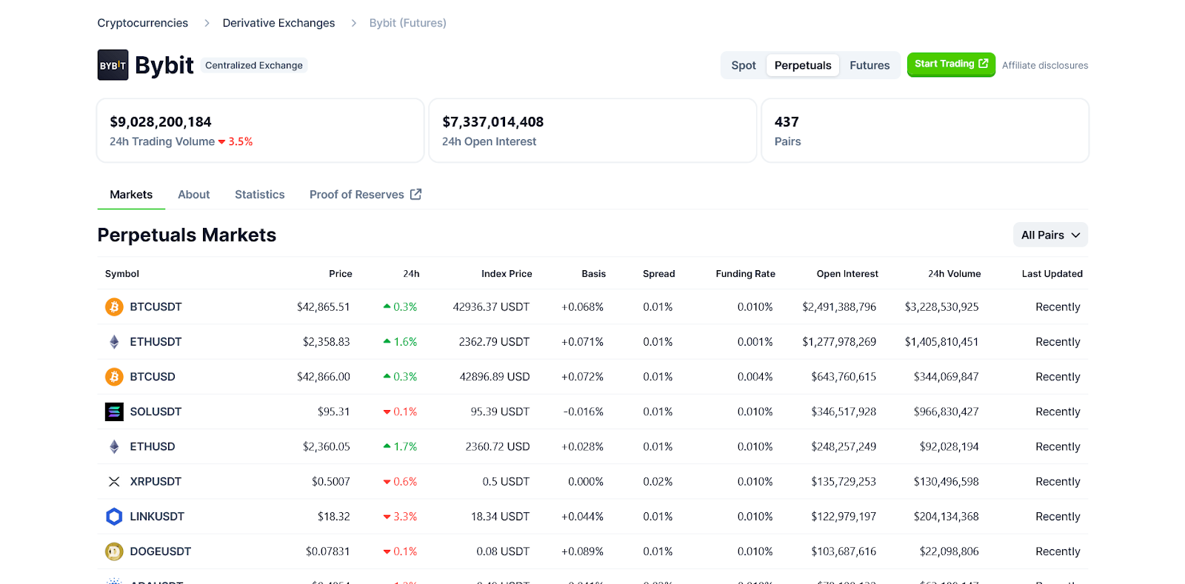The width and height of the screenshot is (1185, 584).
Task: Click the $9,028,200,184 trading volume value
Action: 161,122
